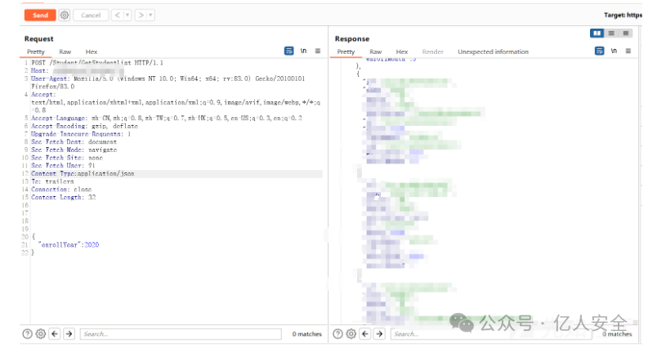Open Response panel hamburger options menu

click(628, 51)
